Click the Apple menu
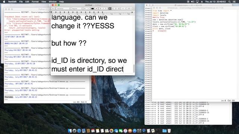This screenshot has height=134, width=239. (x=4, y=1)
